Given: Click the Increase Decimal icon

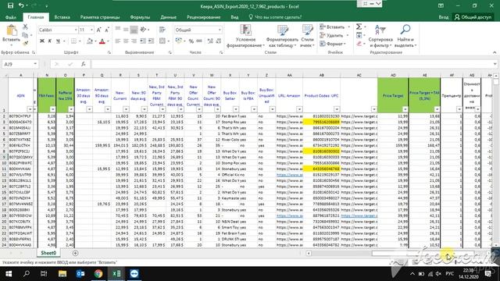Looking at the screenshot, I should [210, 41].
